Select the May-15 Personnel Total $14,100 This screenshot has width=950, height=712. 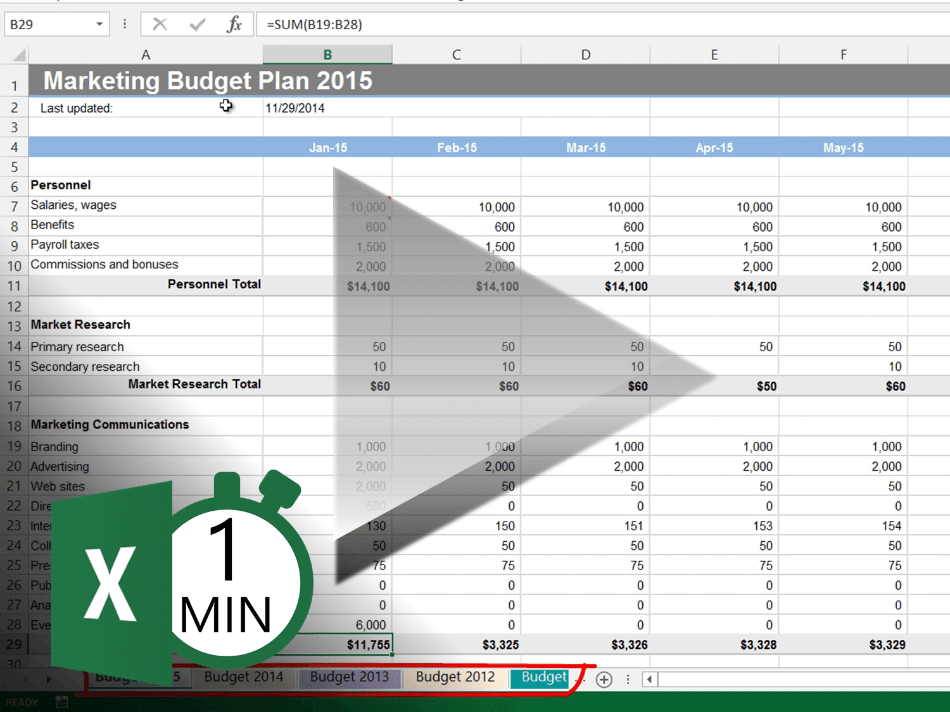844,286
